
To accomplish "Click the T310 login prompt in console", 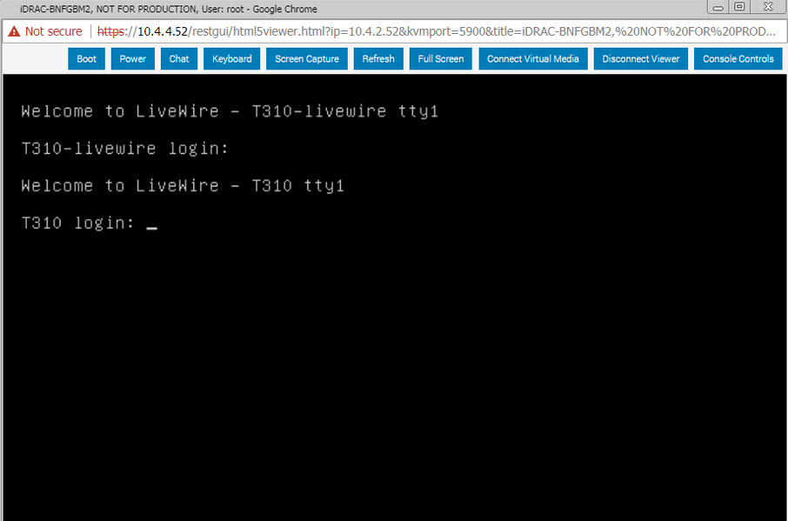I will [78, 223].
